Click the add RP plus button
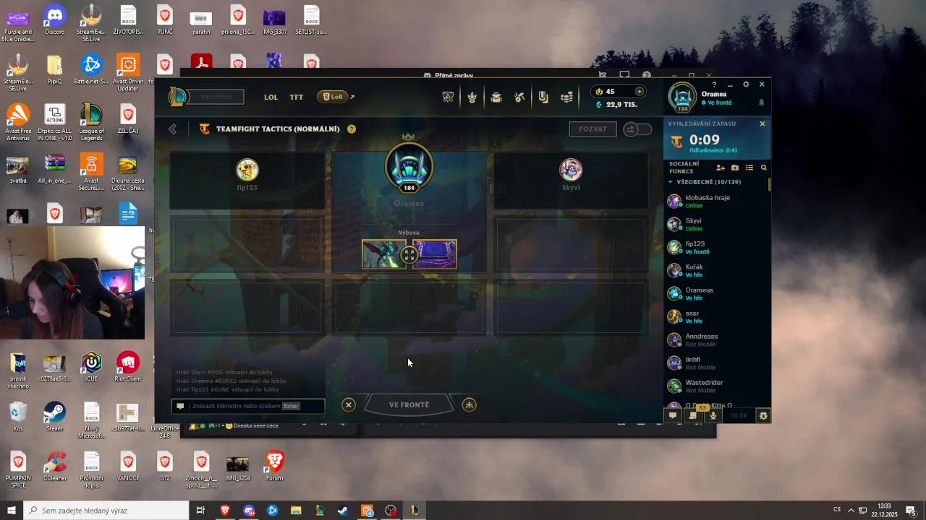This screenshot has height=520, width=926. point(639,92)
